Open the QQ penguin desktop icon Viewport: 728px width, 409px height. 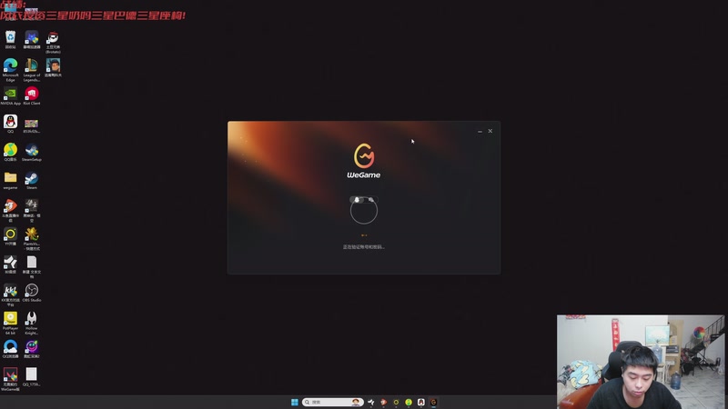click(10, 124)
